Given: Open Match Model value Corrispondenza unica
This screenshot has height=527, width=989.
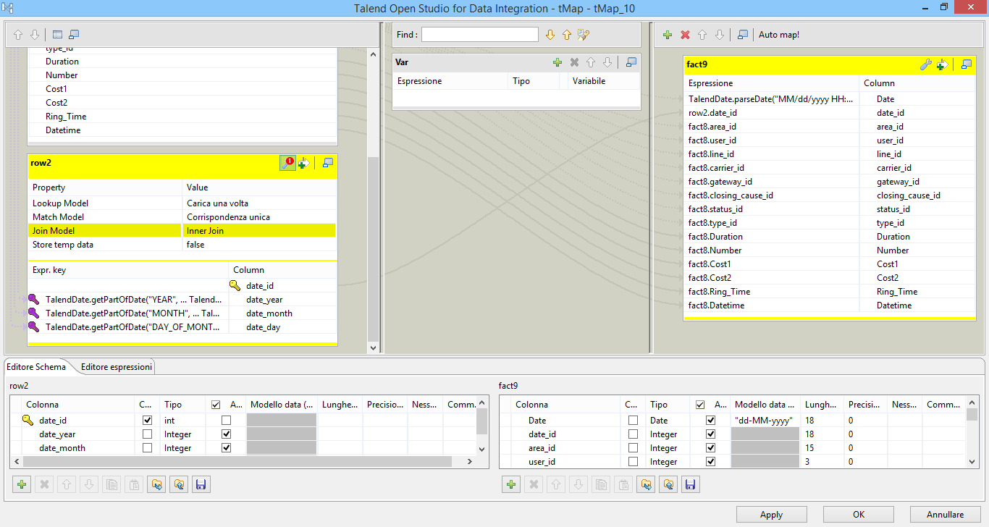Looking at the screenshot, I should click(259, 216).
